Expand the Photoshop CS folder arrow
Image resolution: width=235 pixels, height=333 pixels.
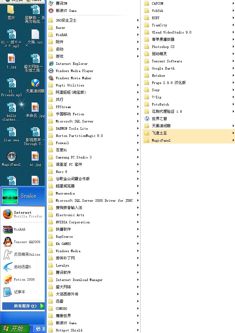tap(233, 47)
